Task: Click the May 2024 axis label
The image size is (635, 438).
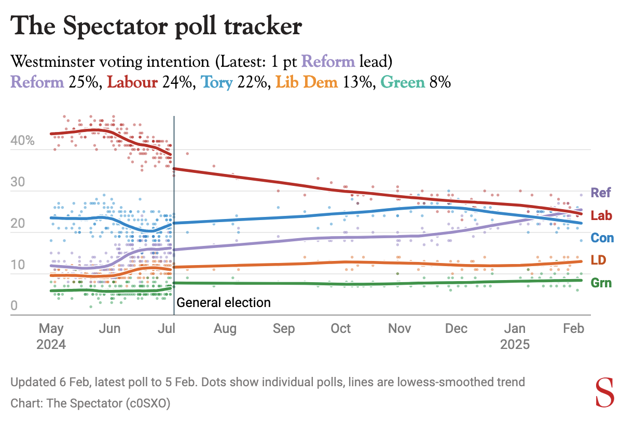Action: pyautogui.click(x=51, y=336)
